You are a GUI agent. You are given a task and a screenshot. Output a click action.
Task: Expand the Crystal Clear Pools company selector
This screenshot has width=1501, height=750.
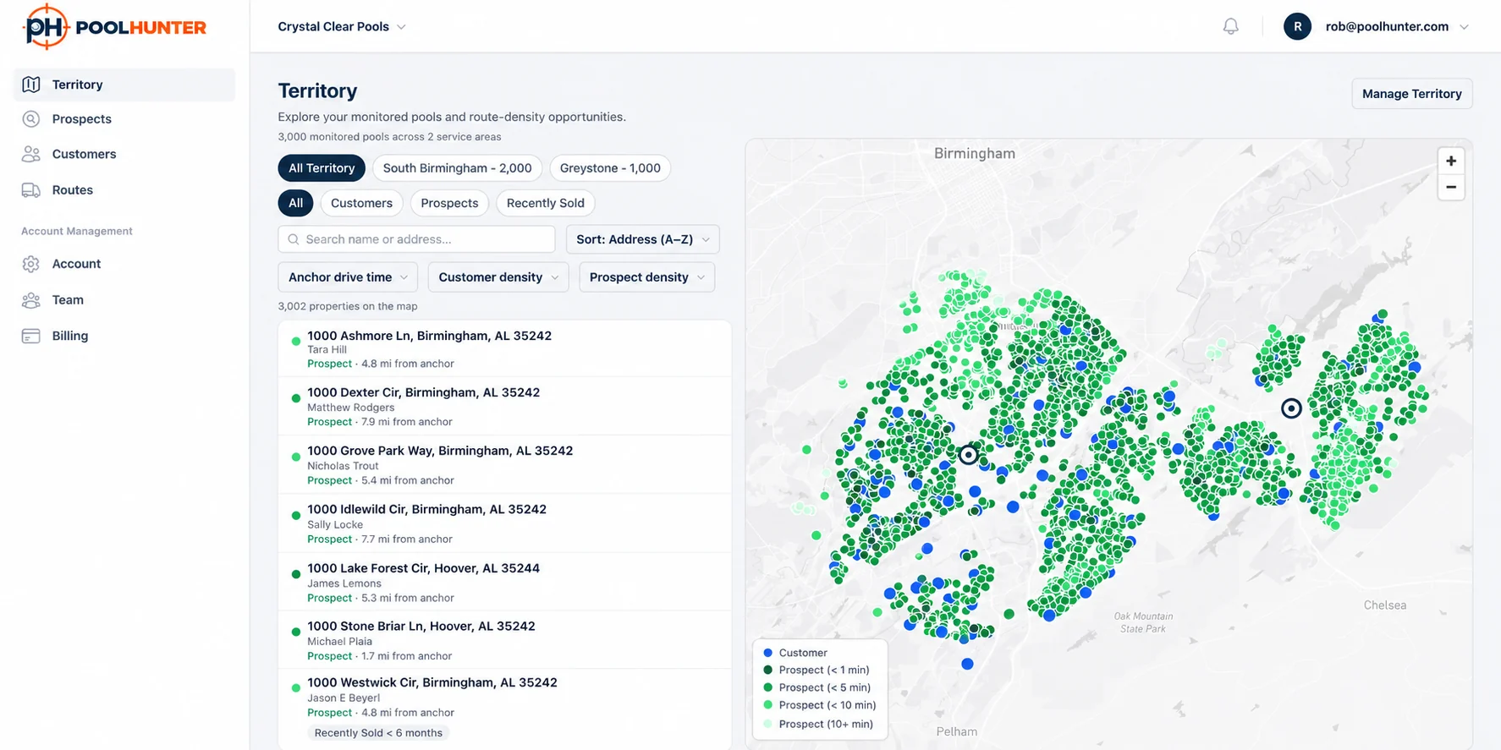tap(342, 26)
